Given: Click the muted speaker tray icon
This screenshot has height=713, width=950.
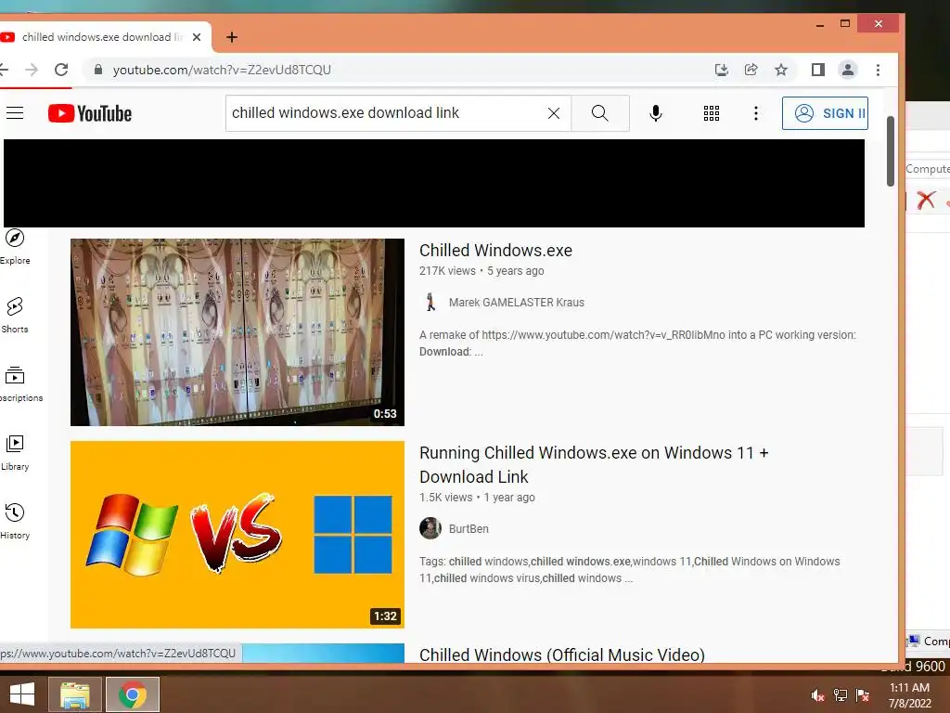Looking at the screenshot, I should point(817,695).
